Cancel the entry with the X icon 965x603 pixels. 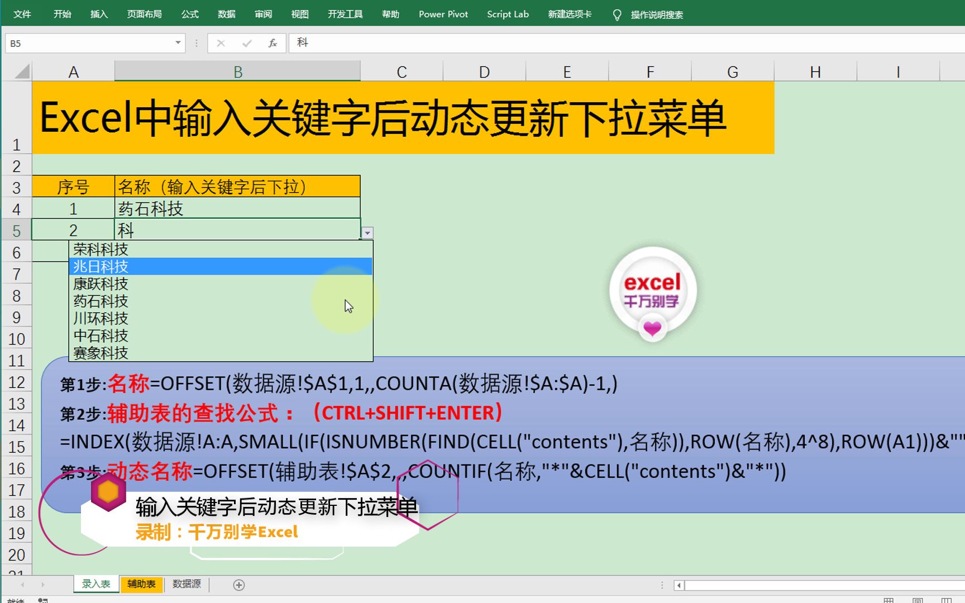(x=221, y=43)
